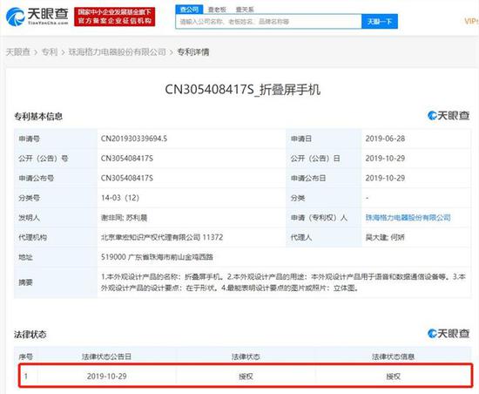This screenshot has width=479, height=394.
Task: Select the 查公司 search tab
Action: pos(189,10)
